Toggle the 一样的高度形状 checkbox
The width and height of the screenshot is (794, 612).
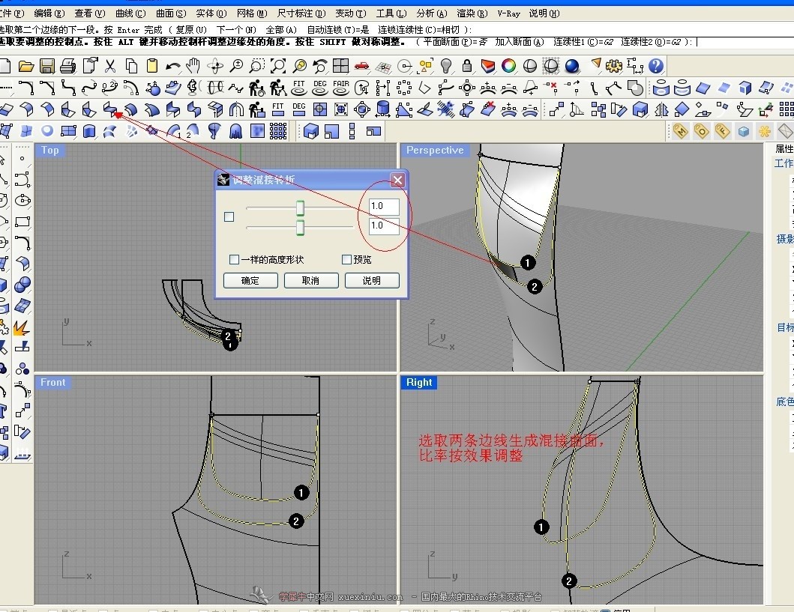[x=234, y=259]
